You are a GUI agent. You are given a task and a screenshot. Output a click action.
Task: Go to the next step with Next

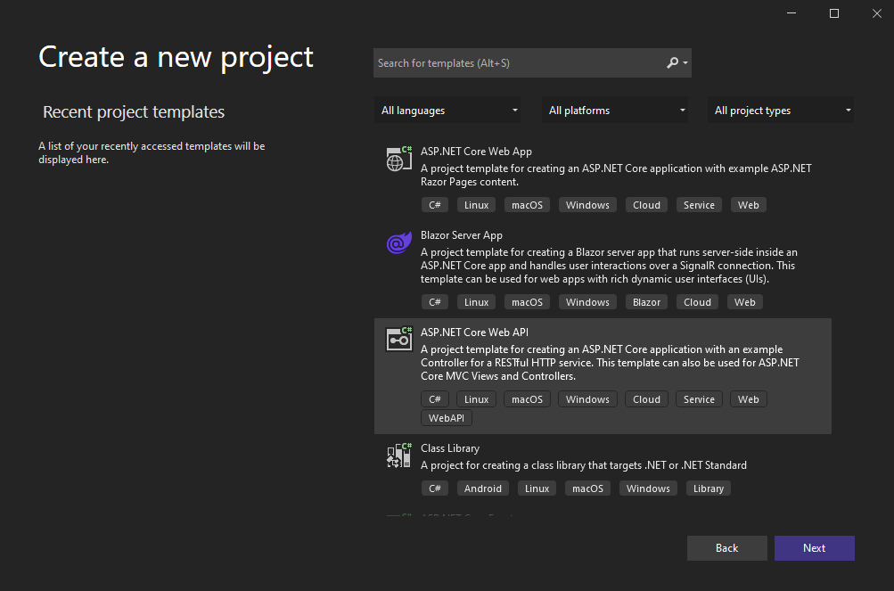[814, 547]
